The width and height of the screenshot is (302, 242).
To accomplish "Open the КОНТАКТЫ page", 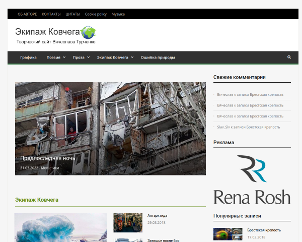I will (x=51, y=14).
